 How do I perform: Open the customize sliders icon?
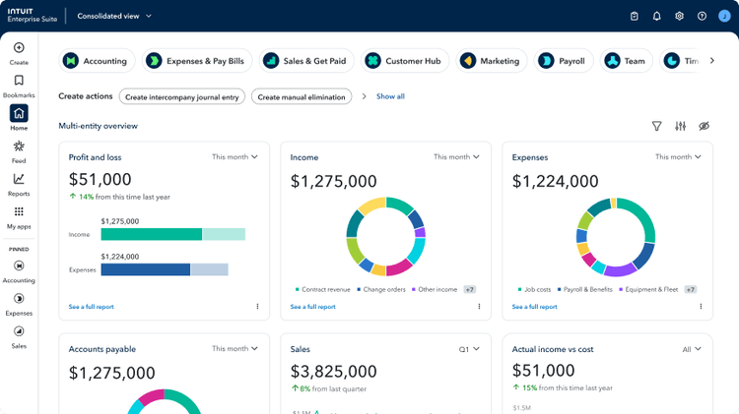tap(680, 126)
